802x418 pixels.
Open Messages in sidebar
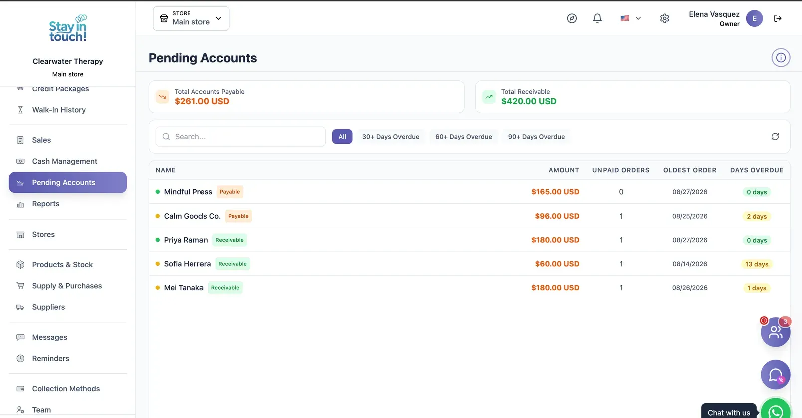point(68,337)
